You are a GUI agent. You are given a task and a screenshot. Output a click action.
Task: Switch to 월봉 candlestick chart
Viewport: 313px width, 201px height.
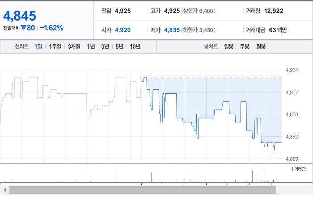261,46
